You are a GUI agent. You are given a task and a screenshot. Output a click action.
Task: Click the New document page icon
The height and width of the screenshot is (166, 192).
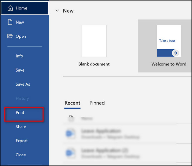tap(10, 22)
